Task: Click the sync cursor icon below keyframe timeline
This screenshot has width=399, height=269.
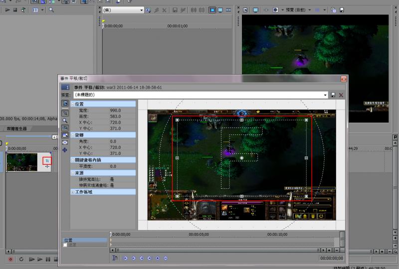Action: (x=115, y=258)
